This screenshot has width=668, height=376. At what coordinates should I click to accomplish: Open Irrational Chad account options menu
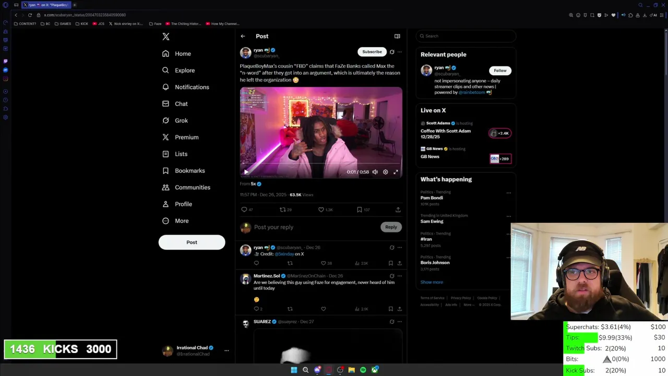[x=226, y=350]
